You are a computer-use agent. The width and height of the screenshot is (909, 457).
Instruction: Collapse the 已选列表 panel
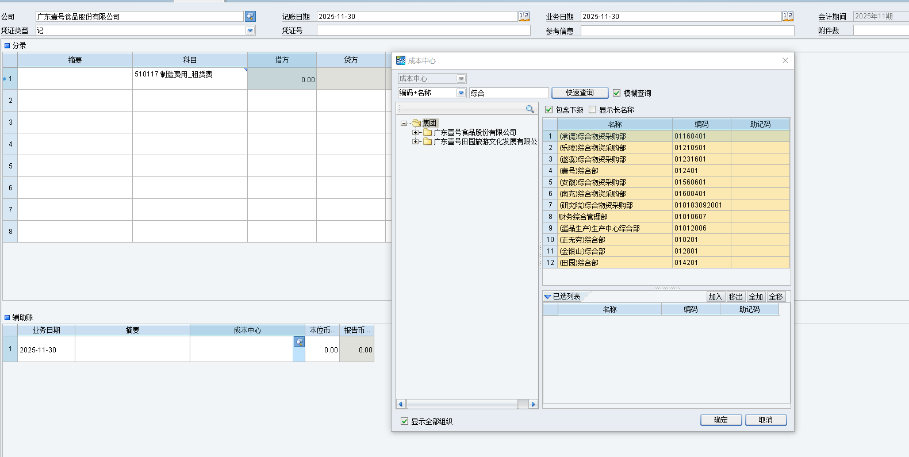(547, 297)
